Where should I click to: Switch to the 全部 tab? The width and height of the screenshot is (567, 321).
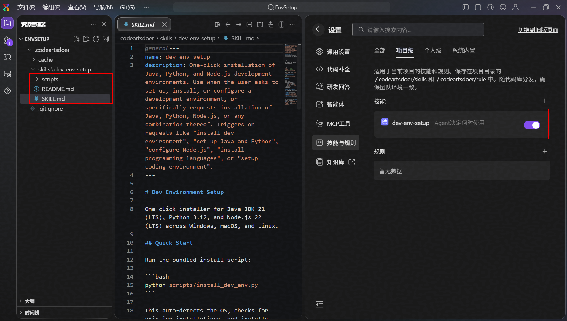[x=380, y=50]
